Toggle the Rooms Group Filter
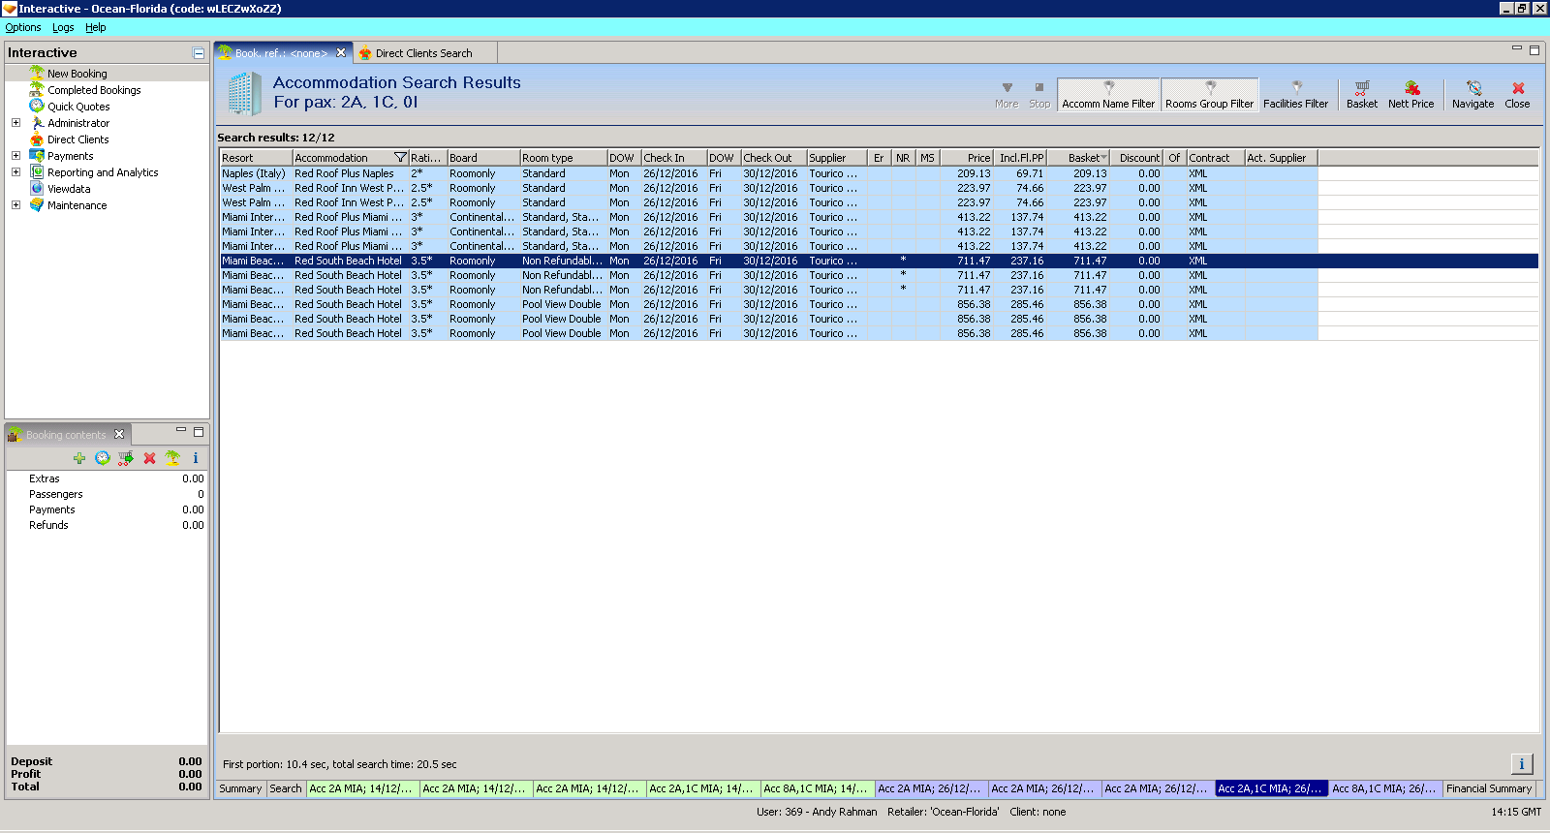Screen dimensions: 1550x833 pos(1209,95)
